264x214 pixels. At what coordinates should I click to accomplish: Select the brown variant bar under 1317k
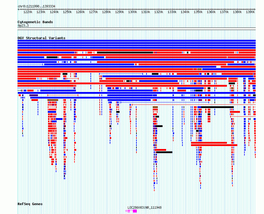pyautogui.click(x=155, y=107)
